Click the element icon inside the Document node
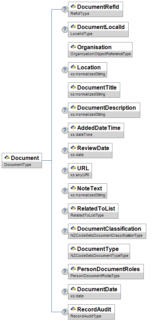154x321 pixels. click(7, 157)
